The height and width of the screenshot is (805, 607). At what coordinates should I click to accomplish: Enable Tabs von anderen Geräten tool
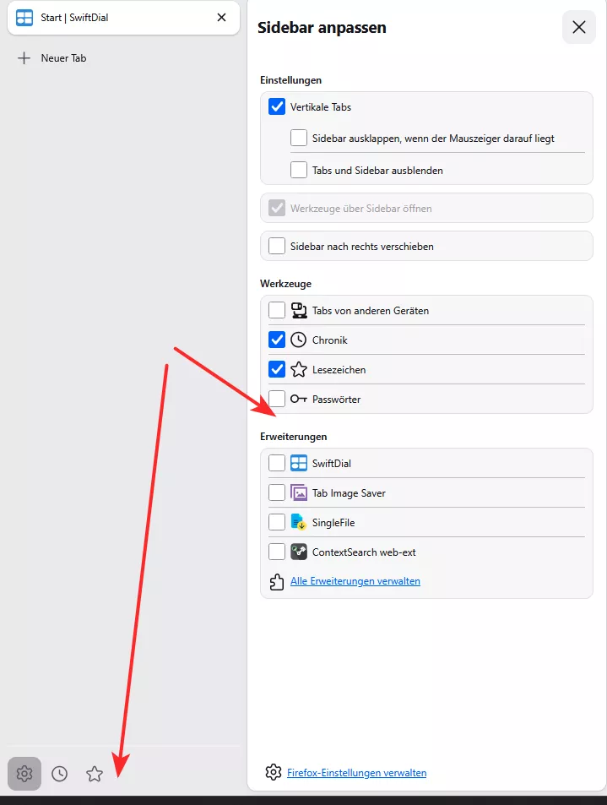(277, 310)
